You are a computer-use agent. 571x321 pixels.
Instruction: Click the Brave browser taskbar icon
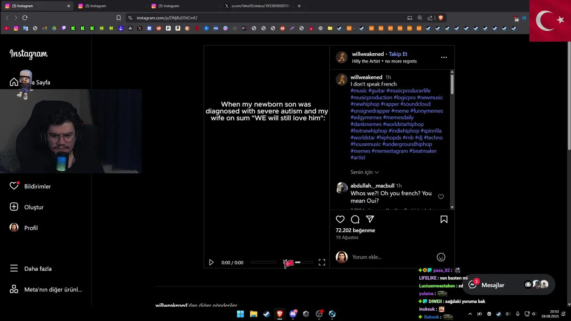280,314
